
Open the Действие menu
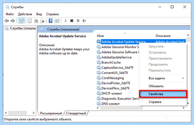(x=25, y=14)
